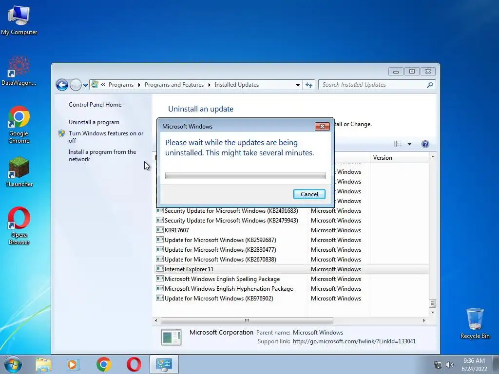Open the Recycle Bin on the desktop
This screenshot has height=374, width=499.
475,323
